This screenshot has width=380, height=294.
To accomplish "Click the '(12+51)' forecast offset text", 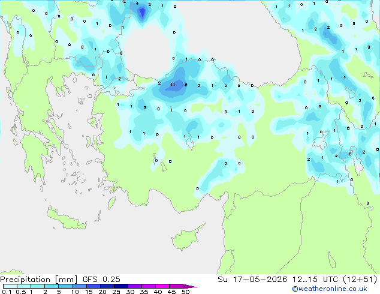I will [360, 280].
